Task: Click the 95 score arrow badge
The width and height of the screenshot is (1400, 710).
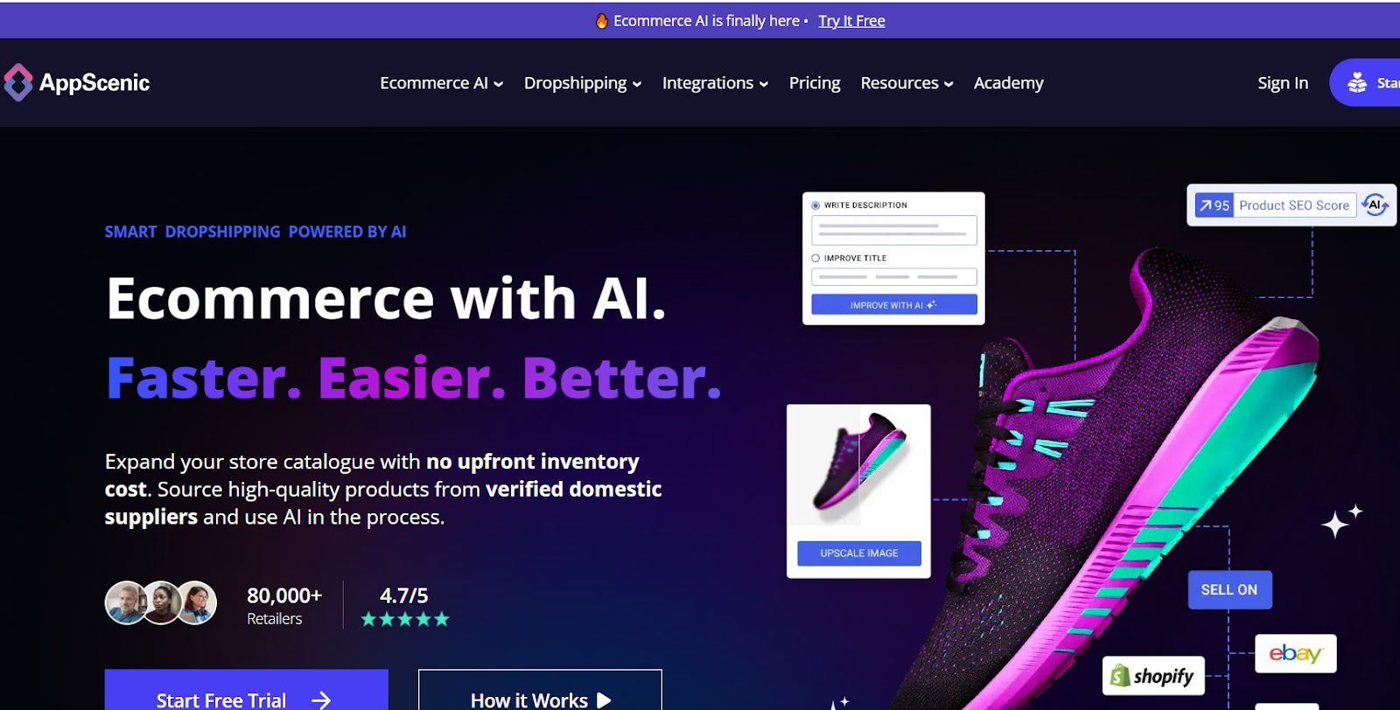Action: click(1214, 205)
